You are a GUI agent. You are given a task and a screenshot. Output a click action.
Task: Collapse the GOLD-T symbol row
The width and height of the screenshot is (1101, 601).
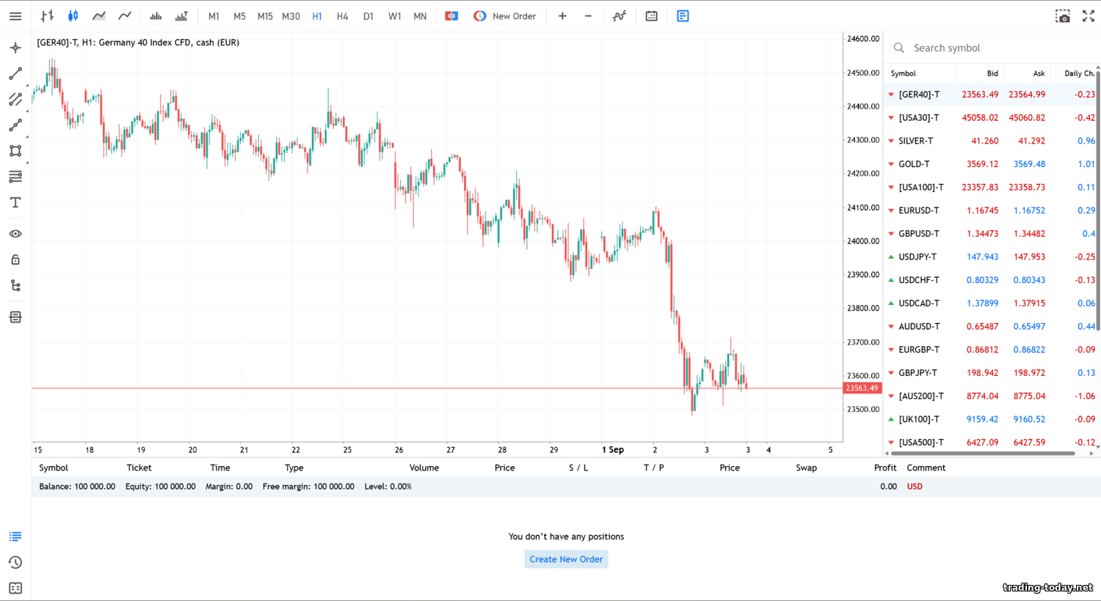pos(890,163)
